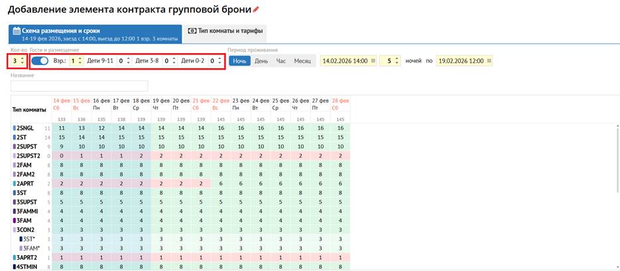
Task: Click the 3FAM room color marker
Action: click(x=14, y=219)
